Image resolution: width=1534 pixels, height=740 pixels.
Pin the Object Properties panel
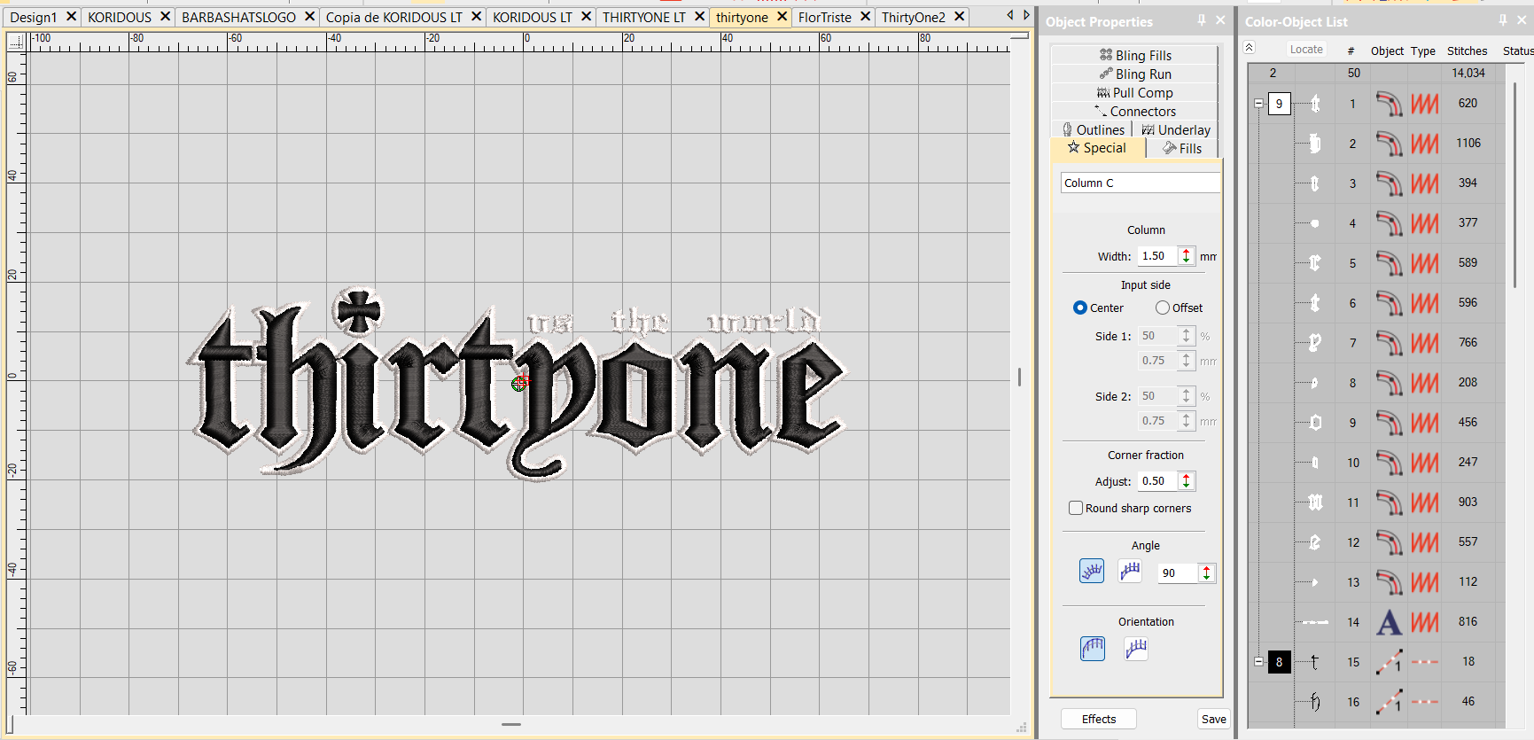coord(1202,20)
